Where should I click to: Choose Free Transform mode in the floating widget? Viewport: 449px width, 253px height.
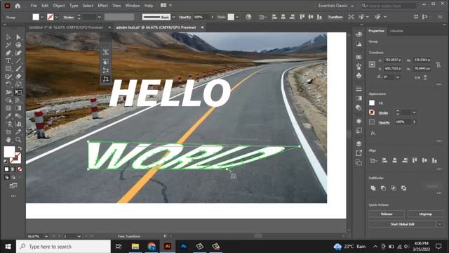106,61
